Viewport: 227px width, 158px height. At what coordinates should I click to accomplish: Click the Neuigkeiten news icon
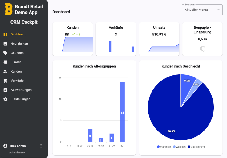point(5,44)
